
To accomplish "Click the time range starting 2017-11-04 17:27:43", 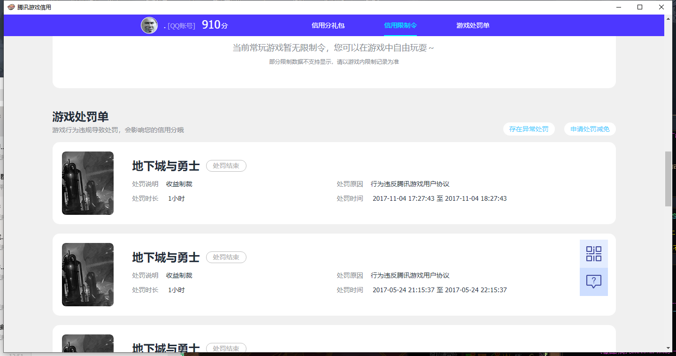I will click(440, 198).
